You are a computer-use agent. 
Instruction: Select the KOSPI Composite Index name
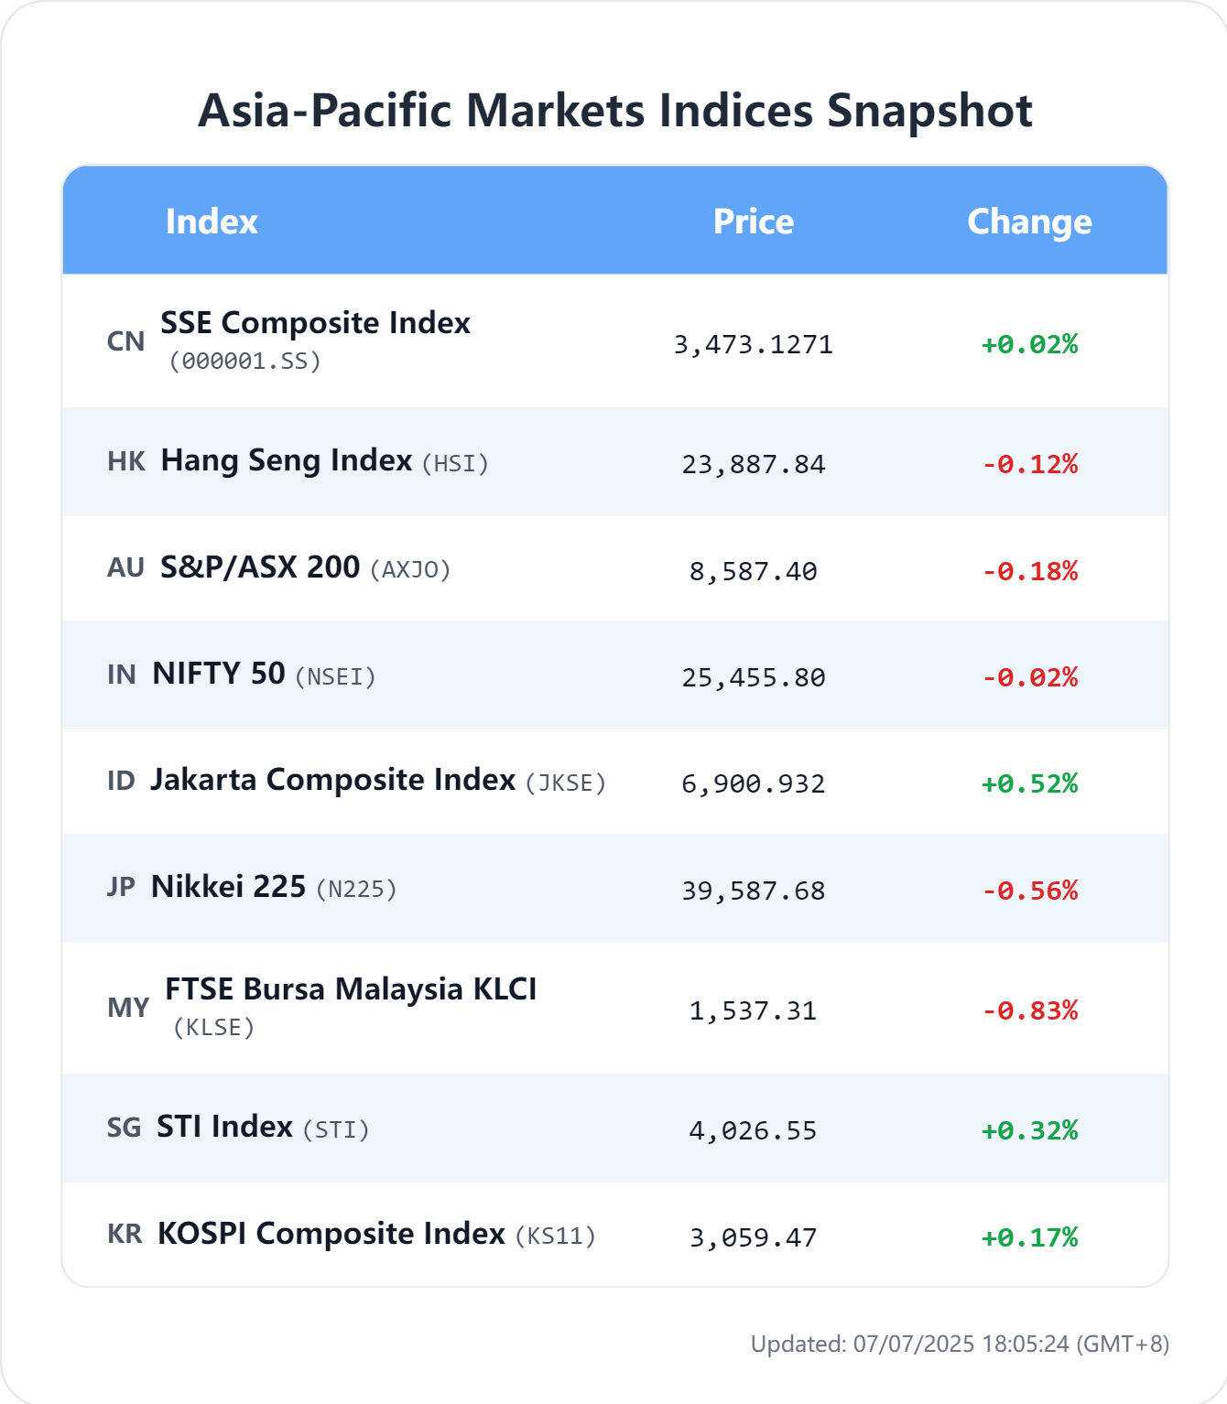[x=331, y=1233]
